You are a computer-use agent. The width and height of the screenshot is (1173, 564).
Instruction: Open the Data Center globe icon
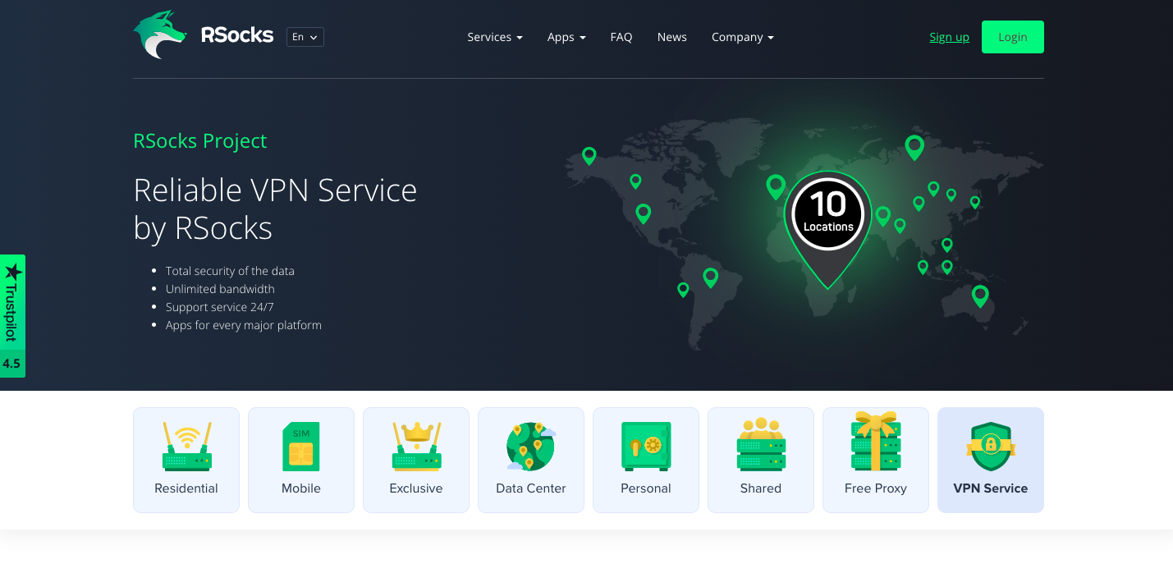(x=531, y=447)
